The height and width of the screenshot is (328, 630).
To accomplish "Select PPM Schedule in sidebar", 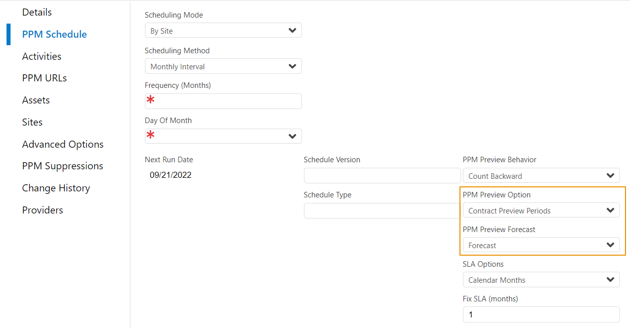I will click(54, 34).
